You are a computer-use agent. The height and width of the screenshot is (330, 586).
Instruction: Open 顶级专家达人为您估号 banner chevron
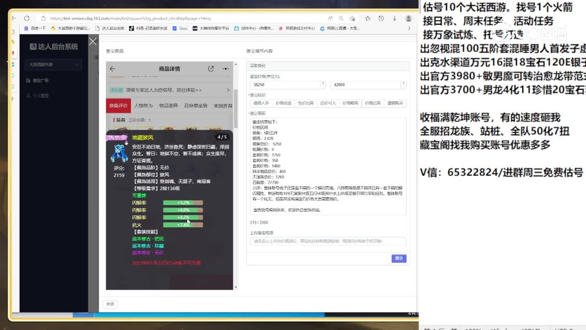228,90
